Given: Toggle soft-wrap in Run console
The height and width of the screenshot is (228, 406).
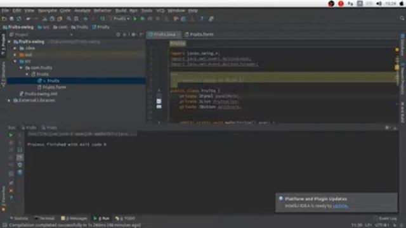Looking at the screenshot, I should (x=20, y=150).
